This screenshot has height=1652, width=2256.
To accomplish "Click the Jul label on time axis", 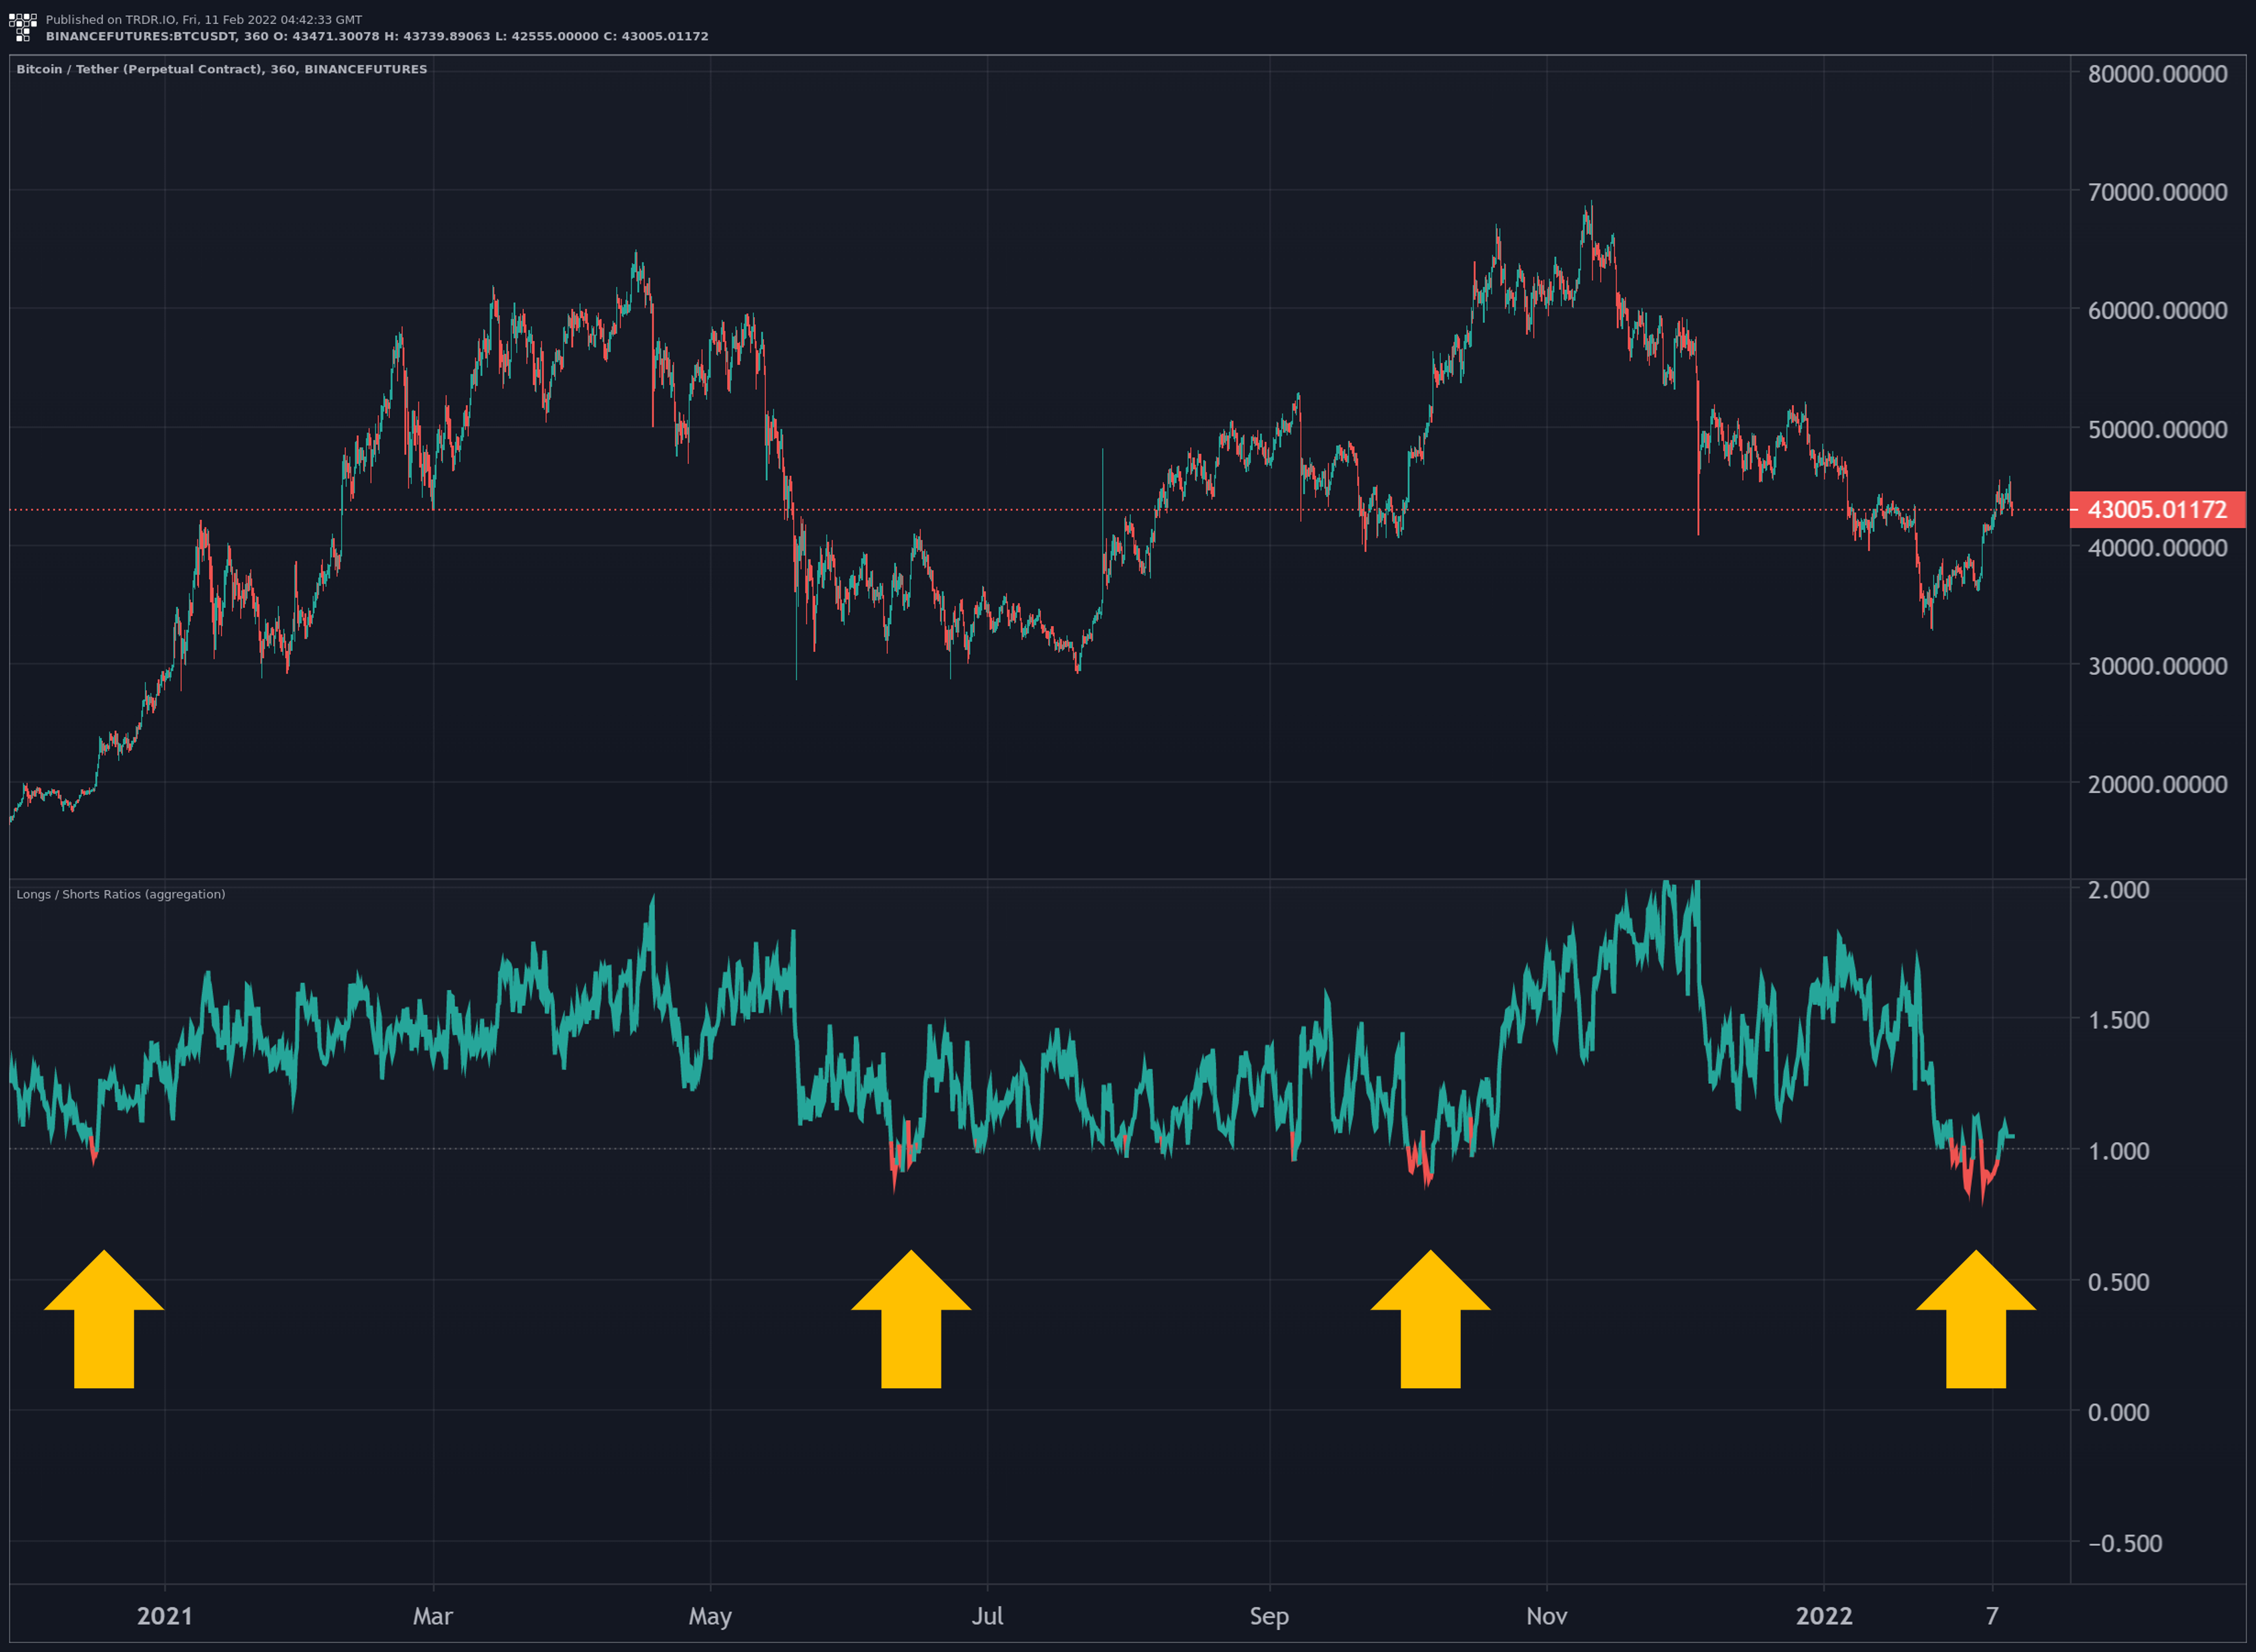I will (987, 1616).
